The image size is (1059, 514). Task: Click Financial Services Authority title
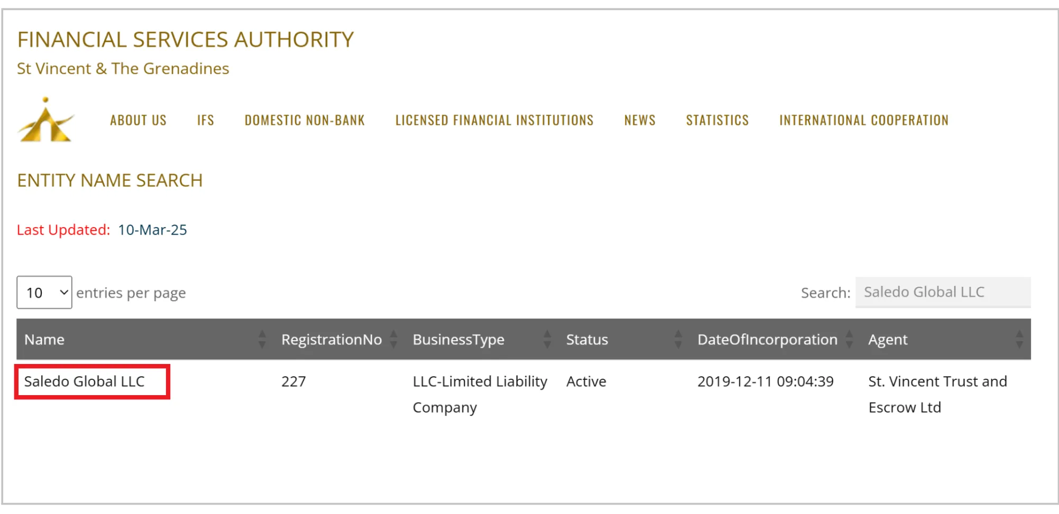(x=186, y=40)
